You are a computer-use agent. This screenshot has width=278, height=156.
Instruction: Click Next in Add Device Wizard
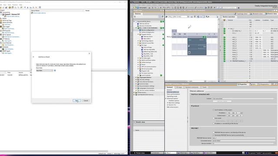click(x=76, y=101)
